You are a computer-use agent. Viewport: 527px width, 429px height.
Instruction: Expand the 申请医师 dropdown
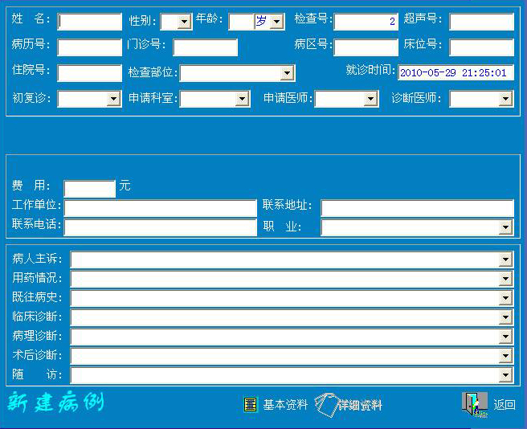pos(371,99)
